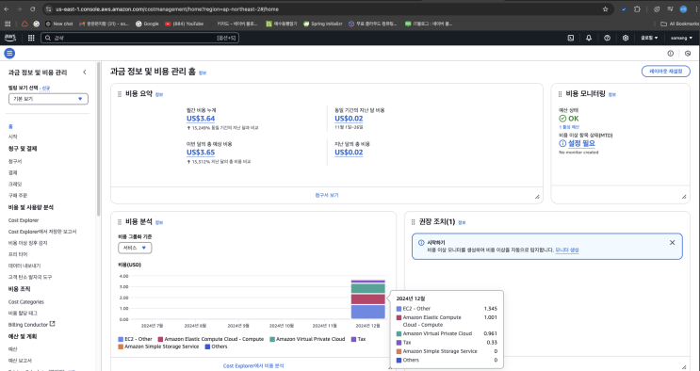Click the 레이아웃 재설정 button
700x371 pixels.
pos(666,72)
